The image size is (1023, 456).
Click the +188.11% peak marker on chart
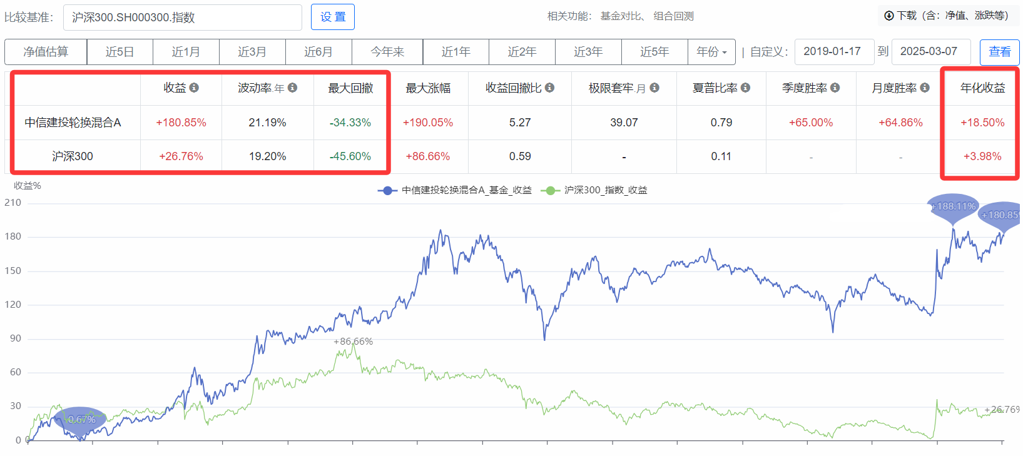tap(953, 207)
